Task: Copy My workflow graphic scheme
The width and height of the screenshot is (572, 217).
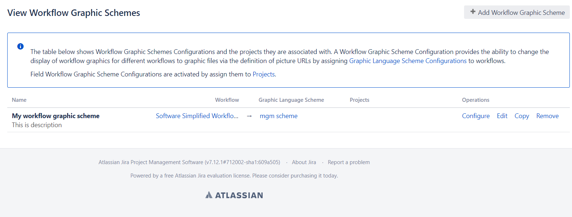Action: coord(522,116)
